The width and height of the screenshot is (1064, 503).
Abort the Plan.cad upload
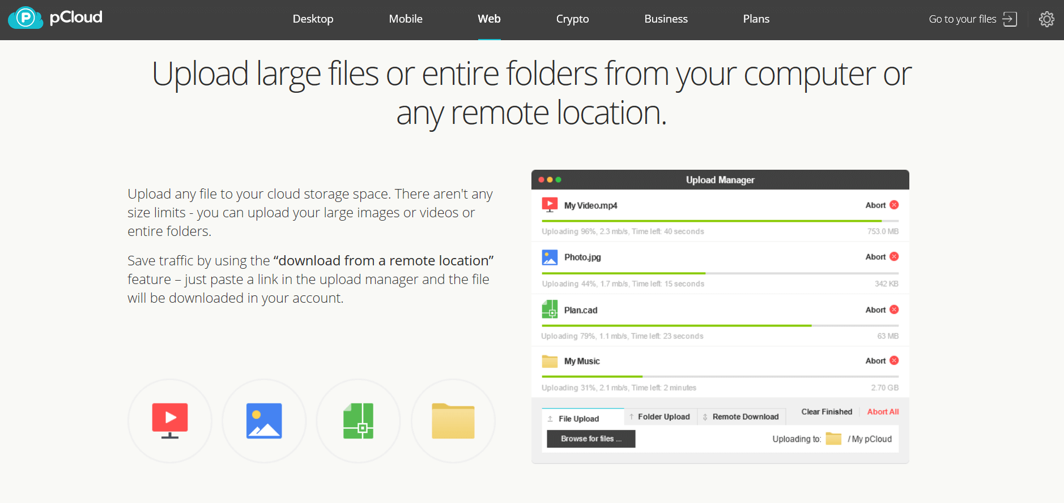click(882, 309)
